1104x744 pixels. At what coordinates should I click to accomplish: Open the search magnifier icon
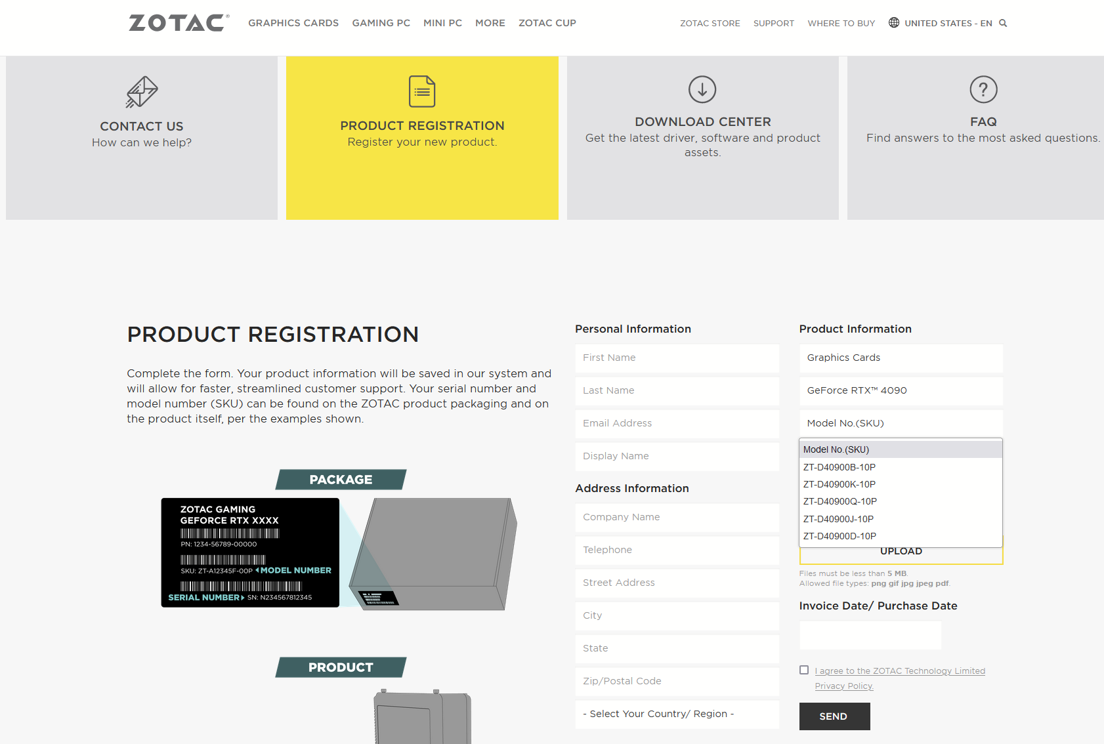tap(1003, 23)
